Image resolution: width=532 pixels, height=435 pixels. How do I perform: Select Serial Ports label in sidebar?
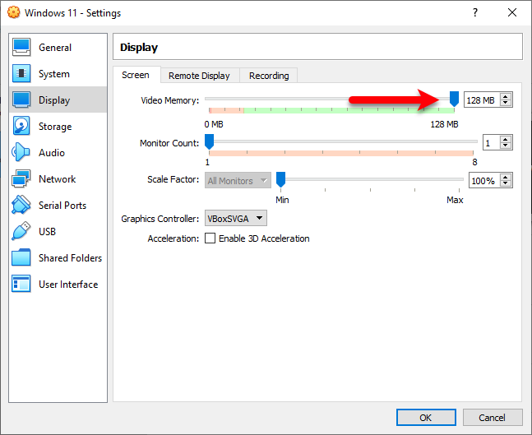[62, 206]
